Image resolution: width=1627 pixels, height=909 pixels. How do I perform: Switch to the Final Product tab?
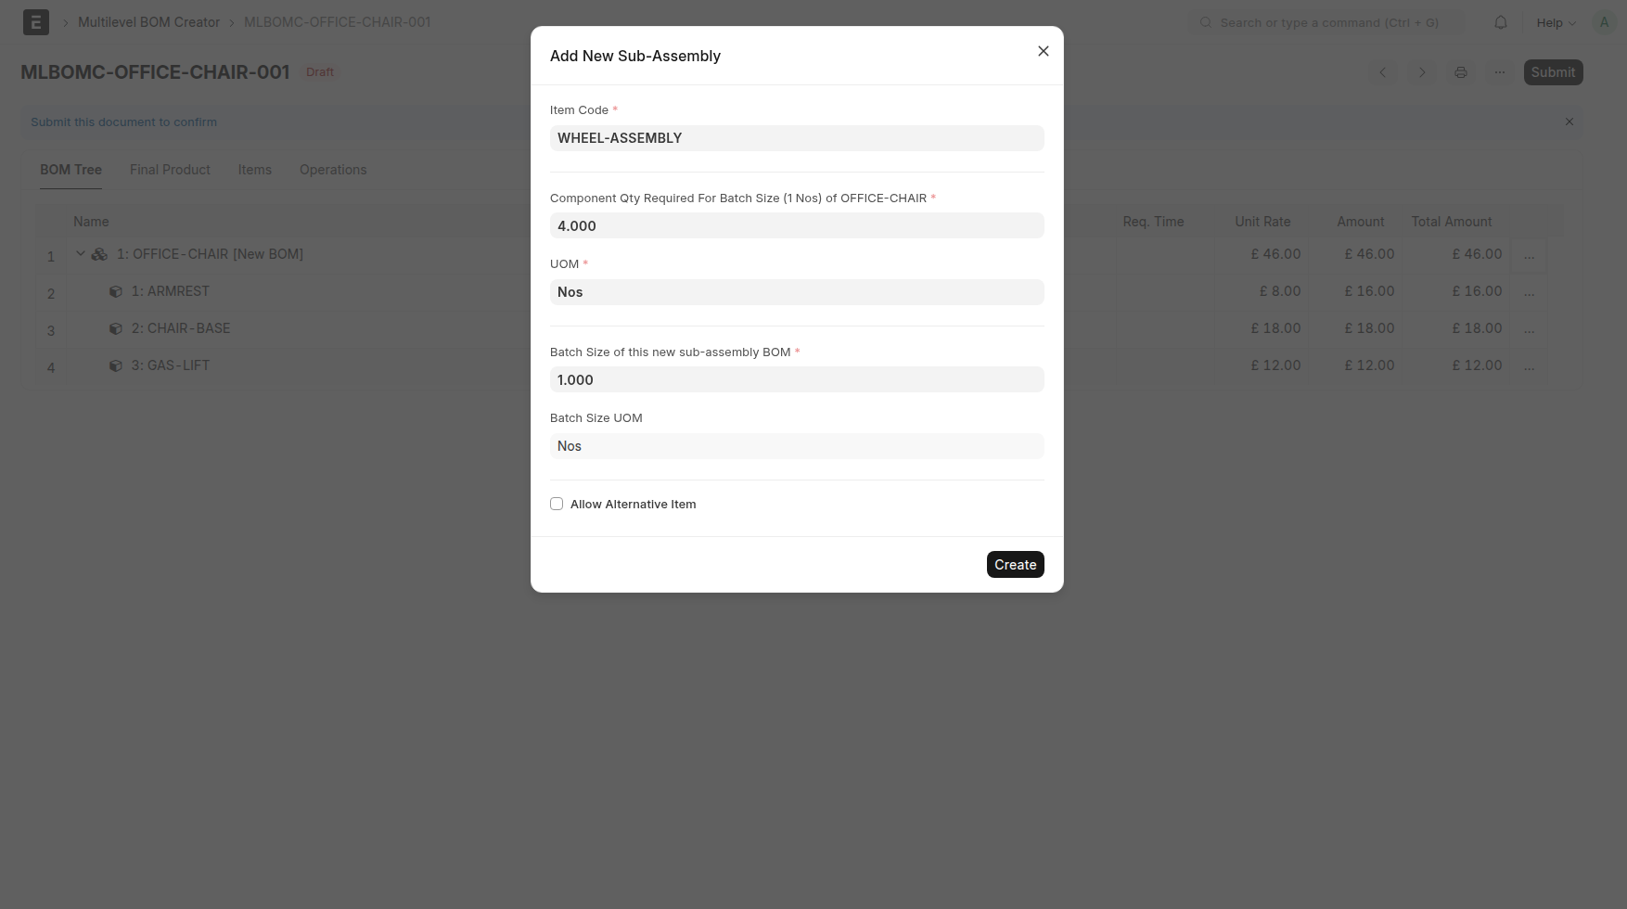coord(170,169)
